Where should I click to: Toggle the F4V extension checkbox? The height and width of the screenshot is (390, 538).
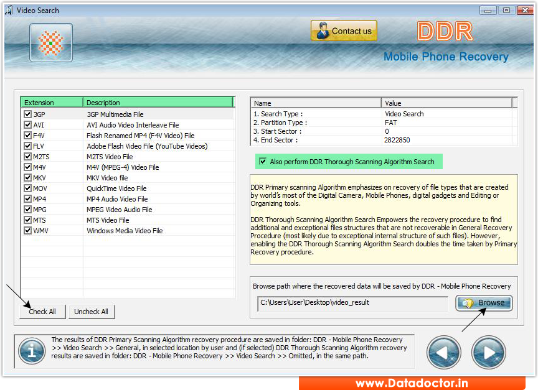click(x=28, y=136)
